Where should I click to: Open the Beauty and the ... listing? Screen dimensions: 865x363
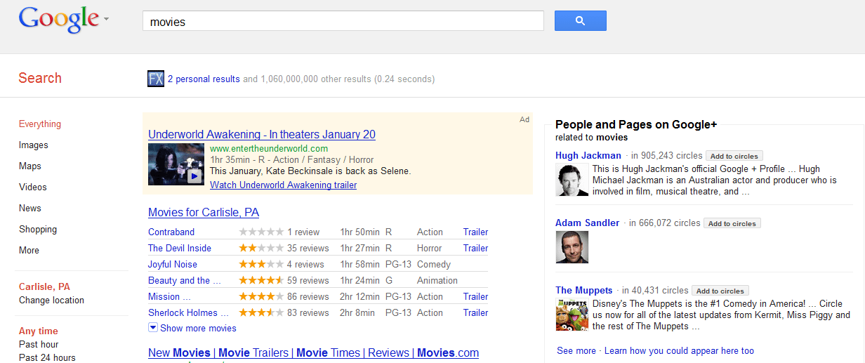coord(185,281)
